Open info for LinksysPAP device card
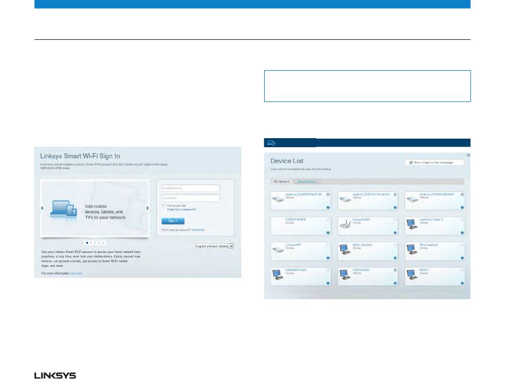The image size is (505, 390). click(328, 258)
